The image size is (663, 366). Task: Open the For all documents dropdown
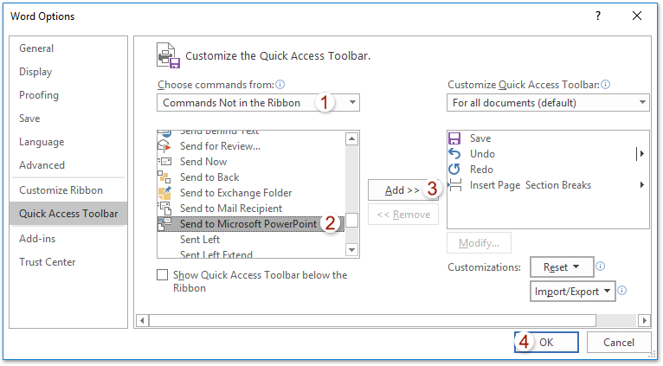(548, 103)
